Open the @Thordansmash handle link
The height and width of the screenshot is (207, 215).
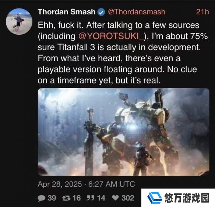[137, 12]
